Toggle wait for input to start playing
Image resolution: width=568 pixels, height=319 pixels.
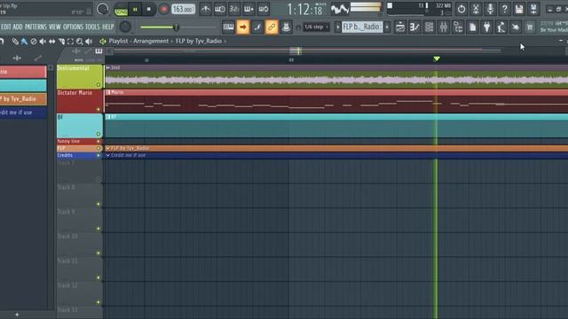(220, 10)
